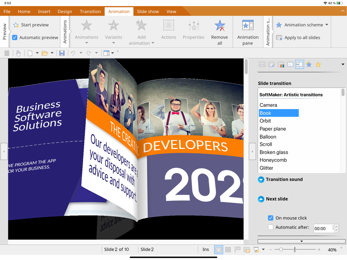347x260 pixels.
Task: Click the zoom slider handle
Action: 281,250
